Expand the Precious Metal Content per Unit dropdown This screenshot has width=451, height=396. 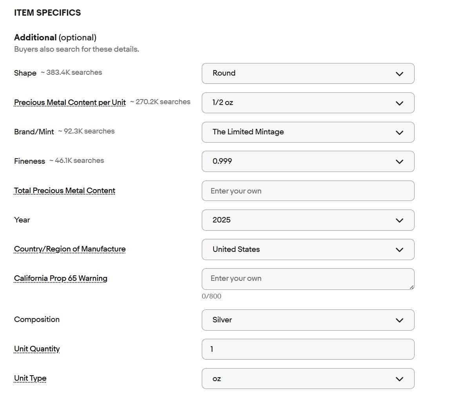click(308, 103)
